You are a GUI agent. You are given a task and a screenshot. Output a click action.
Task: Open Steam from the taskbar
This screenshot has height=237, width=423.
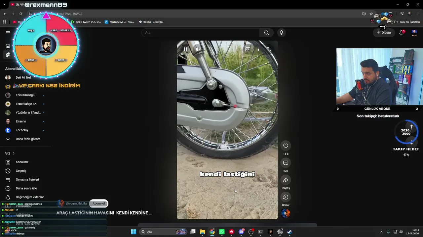(x=289, y=232)
